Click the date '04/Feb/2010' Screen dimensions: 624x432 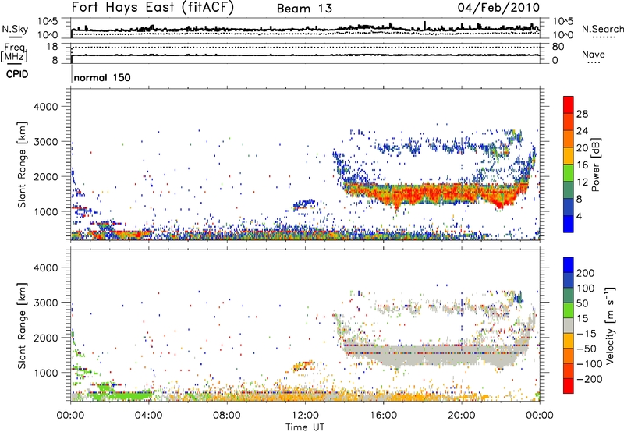(498, 8)
